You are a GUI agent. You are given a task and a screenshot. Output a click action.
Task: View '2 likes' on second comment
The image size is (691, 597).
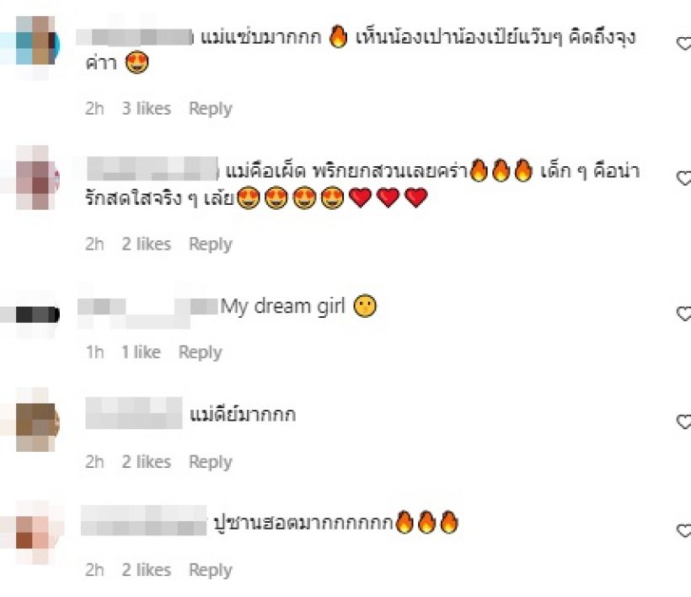pyautogui.click(x=147, y=244)
